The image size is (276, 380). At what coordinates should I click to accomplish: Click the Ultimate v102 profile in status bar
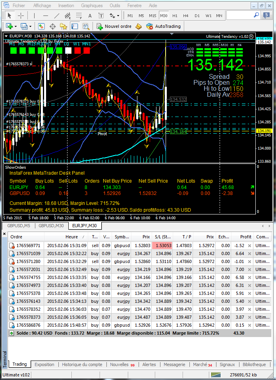(x=16, y=375)
